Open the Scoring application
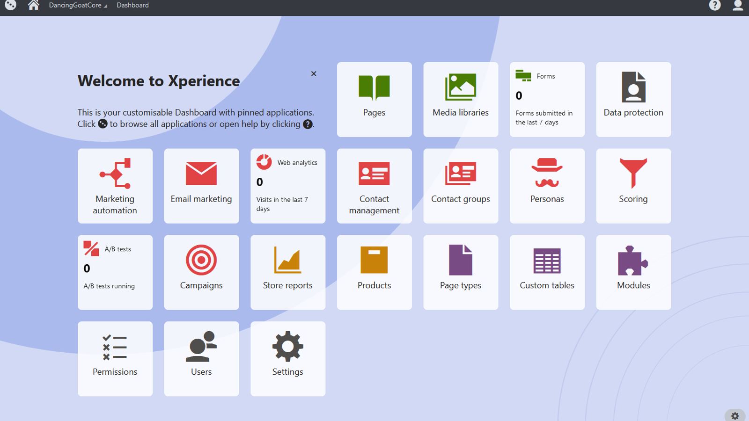The width and height of the screenshot is (749, 421). (633, 186)
